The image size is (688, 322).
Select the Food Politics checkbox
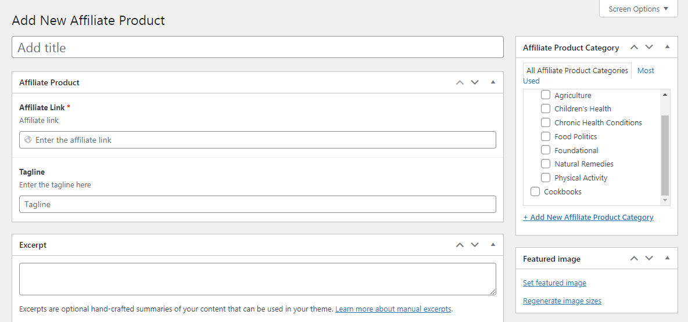tap(546, 136)
